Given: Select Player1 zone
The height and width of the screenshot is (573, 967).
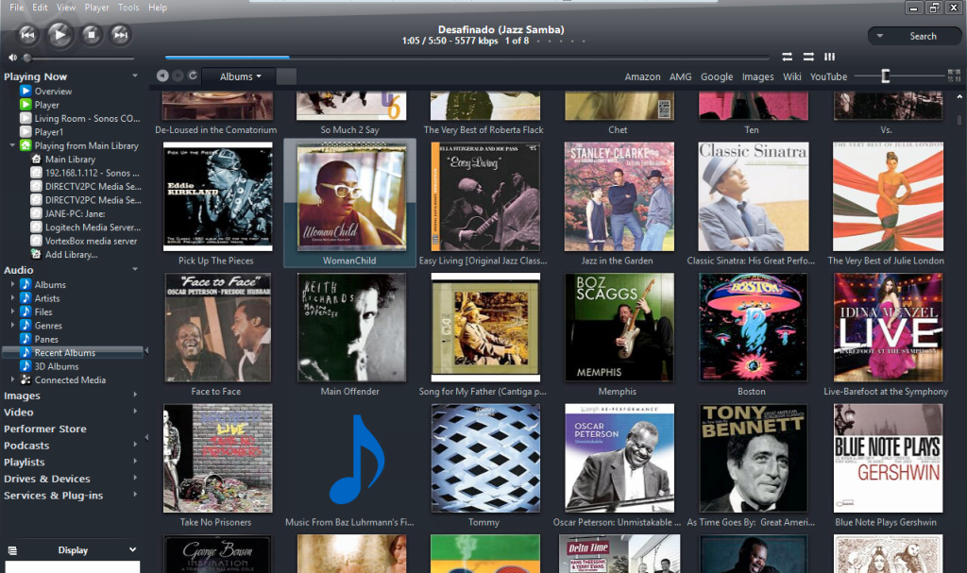Looking at the screenshot, I should (x=49, y=132).
